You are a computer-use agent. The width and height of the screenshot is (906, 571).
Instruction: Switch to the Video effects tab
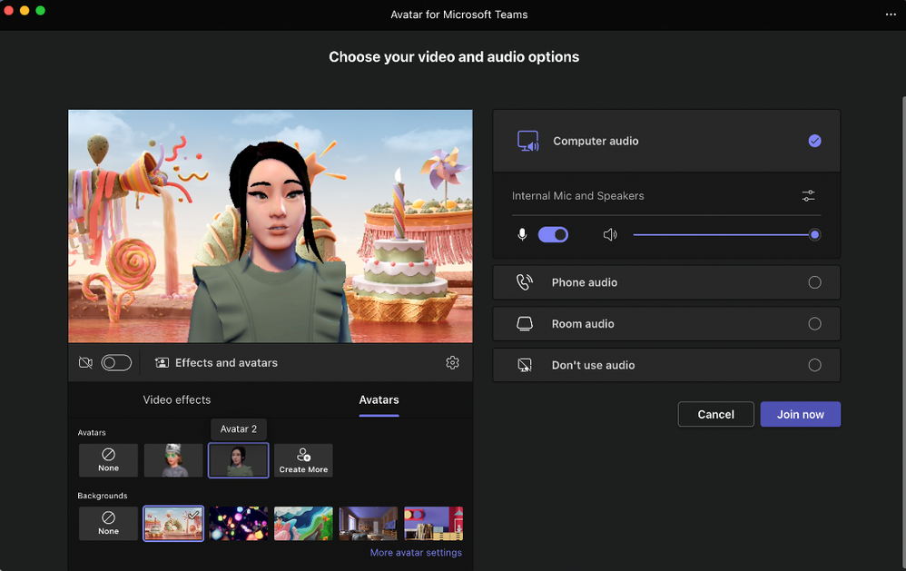click(177, 400)
